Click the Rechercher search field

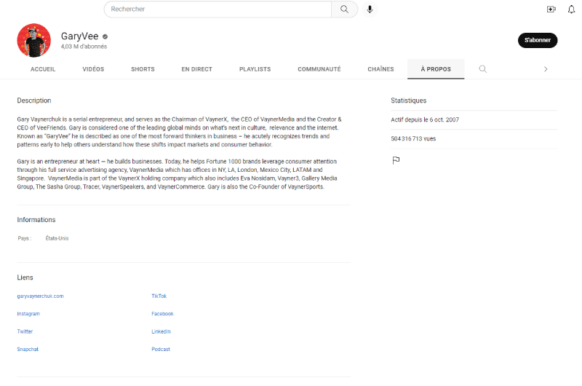pos(218,9)
